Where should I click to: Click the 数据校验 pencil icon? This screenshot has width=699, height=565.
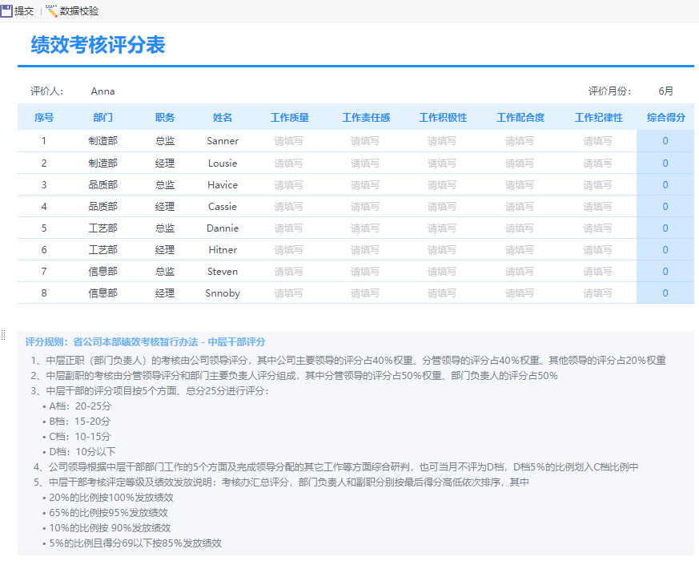[x=52, y=11]
